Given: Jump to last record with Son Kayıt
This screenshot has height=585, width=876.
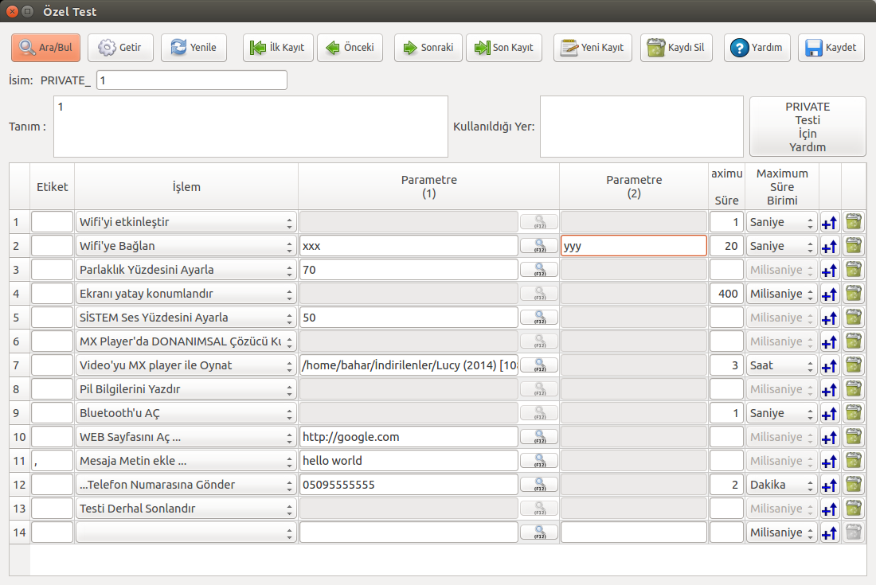Looking at the screenshot, I should click(x=504, y=48).
